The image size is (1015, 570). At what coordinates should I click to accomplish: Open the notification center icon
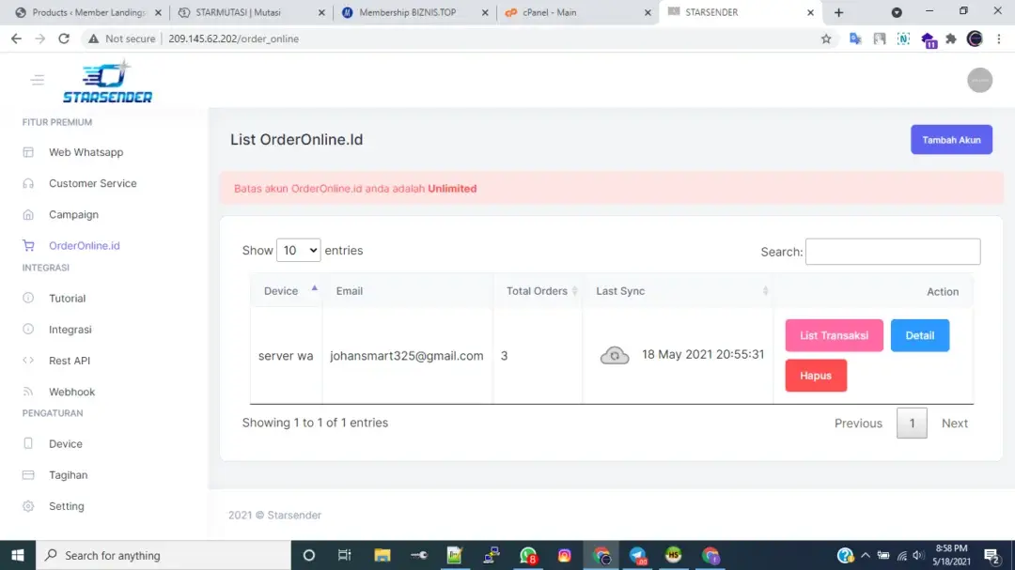[992, 555]
